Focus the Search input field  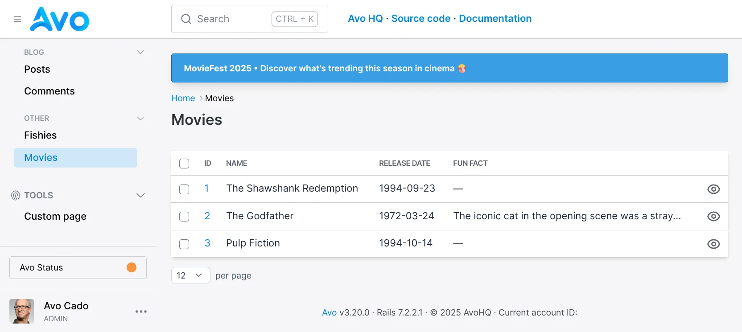tap(250, 19)
